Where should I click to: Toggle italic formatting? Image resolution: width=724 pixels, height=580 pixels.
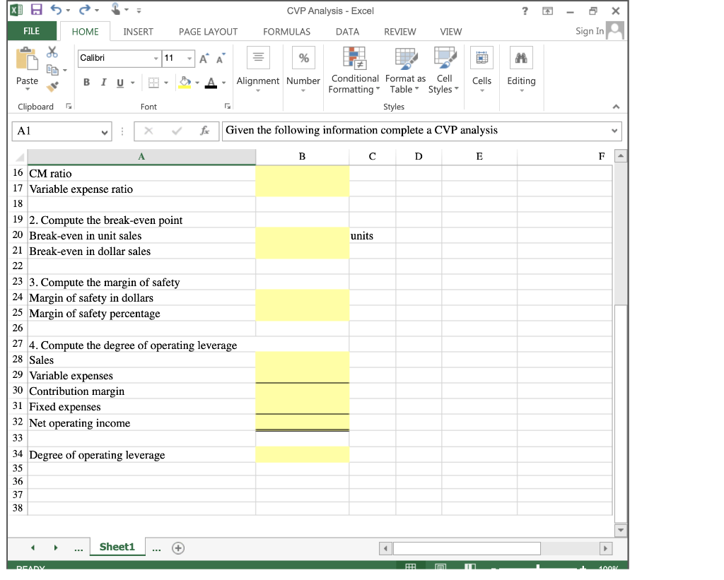[x=103, y=82]
